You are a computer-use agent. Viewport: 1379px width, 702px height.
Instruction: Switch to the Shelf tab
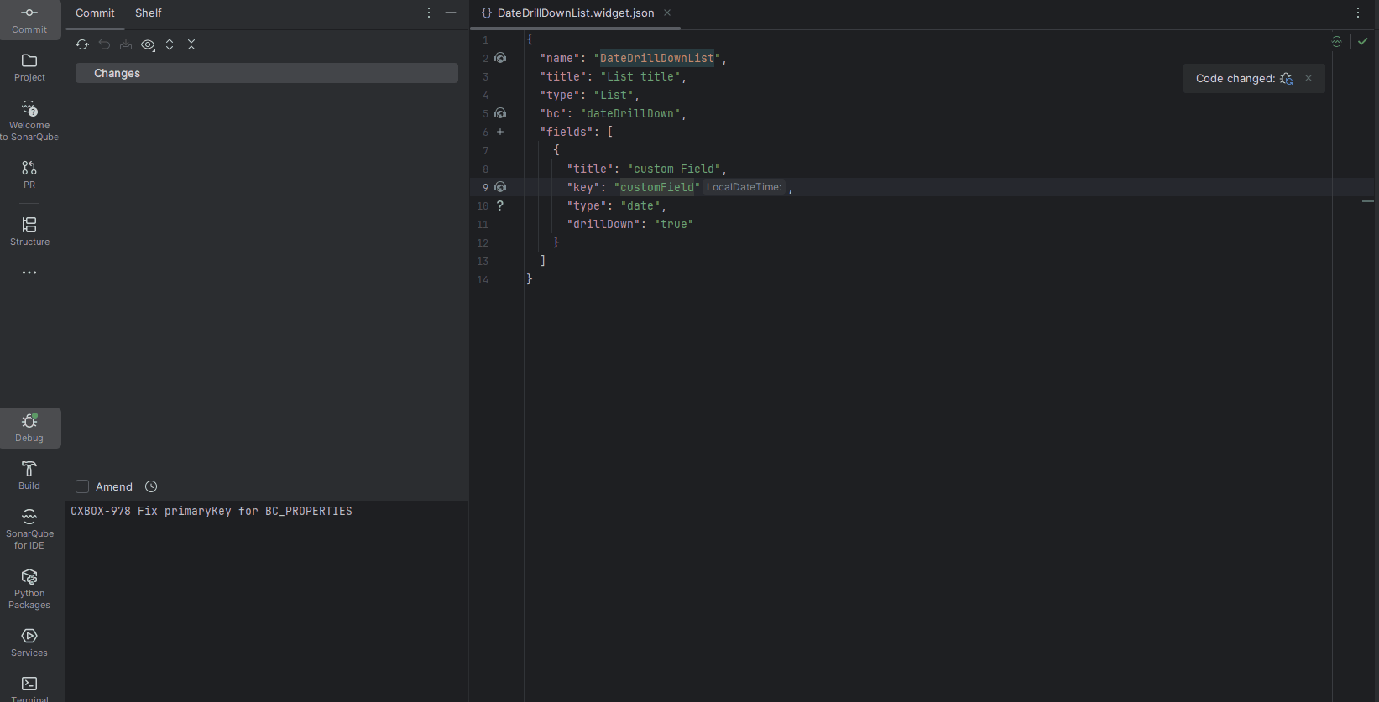(149, 13)
